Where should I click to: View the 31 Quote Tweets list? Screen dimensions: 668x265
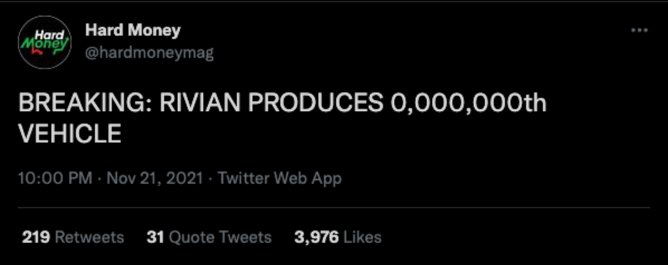pos(209,237)
